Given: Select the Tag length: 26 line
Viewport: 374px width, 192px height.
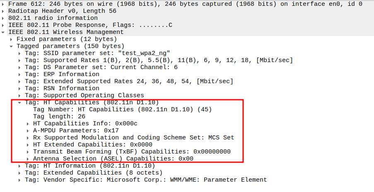Looking at the screenshot, I should point(60,116).
